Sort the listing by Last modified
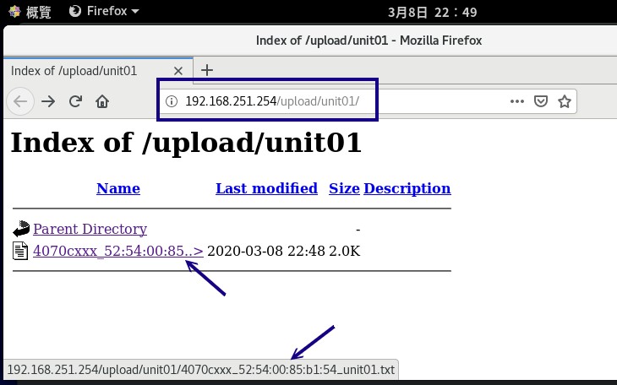Image resolution: width=617 pixels, height=385 pixels. click(x=266, y=188)
